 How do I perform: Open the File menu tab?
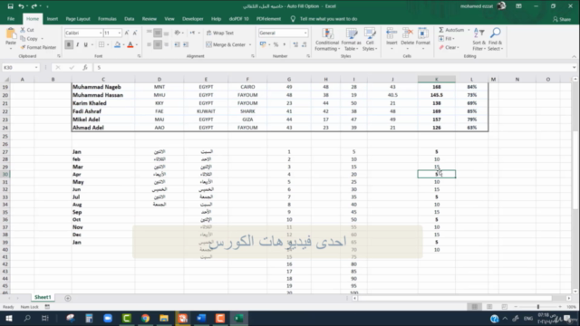[11, 19]
